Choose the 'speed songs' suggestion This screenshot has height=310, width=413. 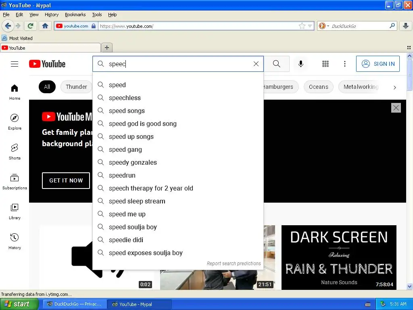point(178,111)
